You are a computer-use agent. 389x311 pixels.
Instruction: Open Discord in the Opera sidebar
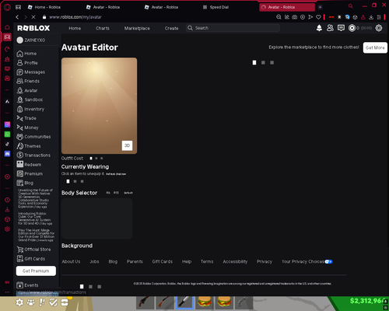(7, 154)
